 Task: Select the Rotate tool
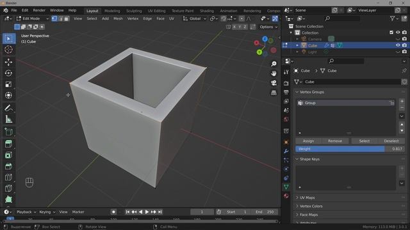point(8,73)
